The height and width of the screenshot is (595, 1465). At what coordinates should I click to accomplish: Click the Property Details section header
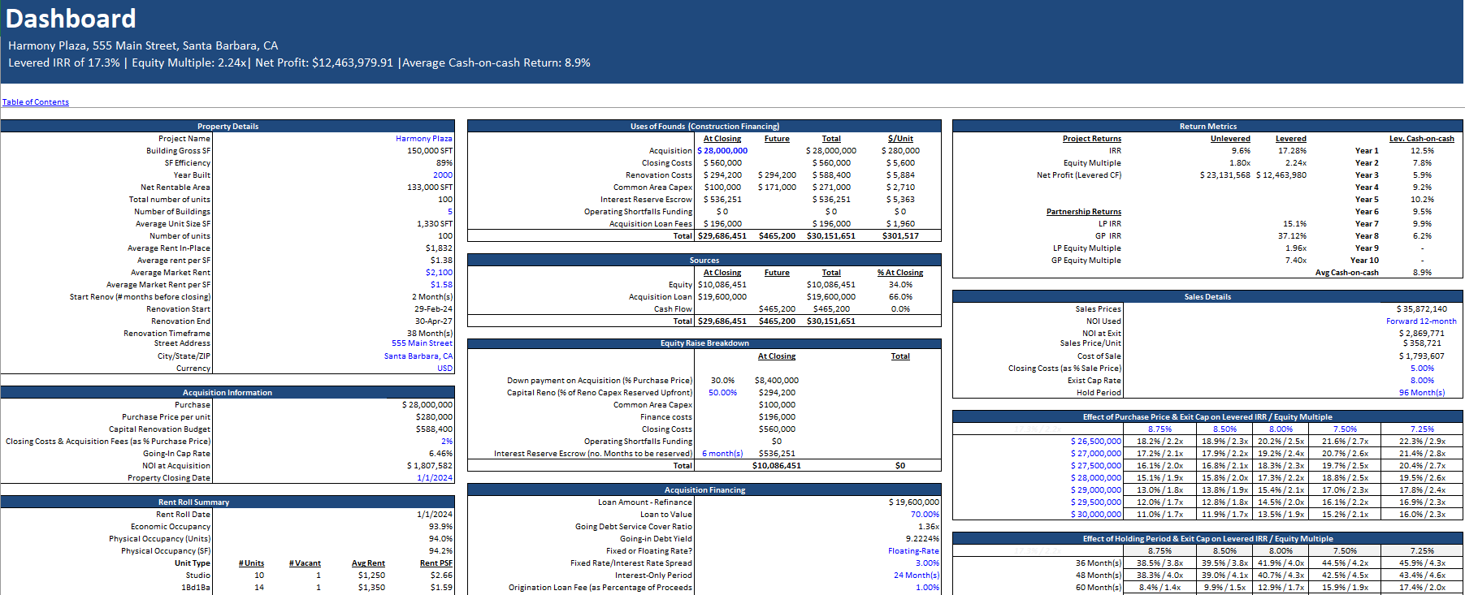point(228,127)
